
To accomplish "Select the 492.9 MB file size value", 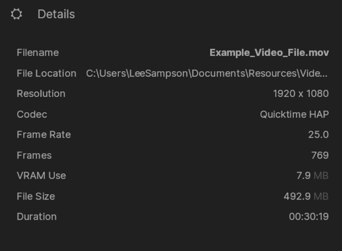I will click(306, 196).
